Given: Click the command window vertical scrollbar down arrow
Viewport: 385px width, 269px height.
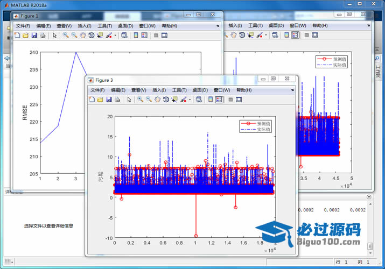Looking at the screenshot, I should (370, 253).
